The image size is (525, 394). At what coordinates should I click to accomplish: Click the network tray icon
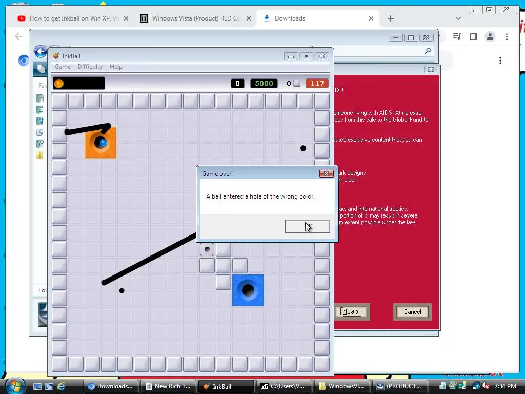(475, 386)
